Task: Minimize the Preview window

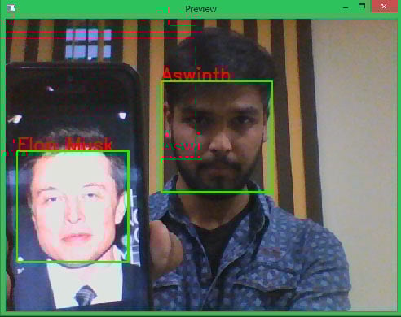Action: (x=346, y=8)
